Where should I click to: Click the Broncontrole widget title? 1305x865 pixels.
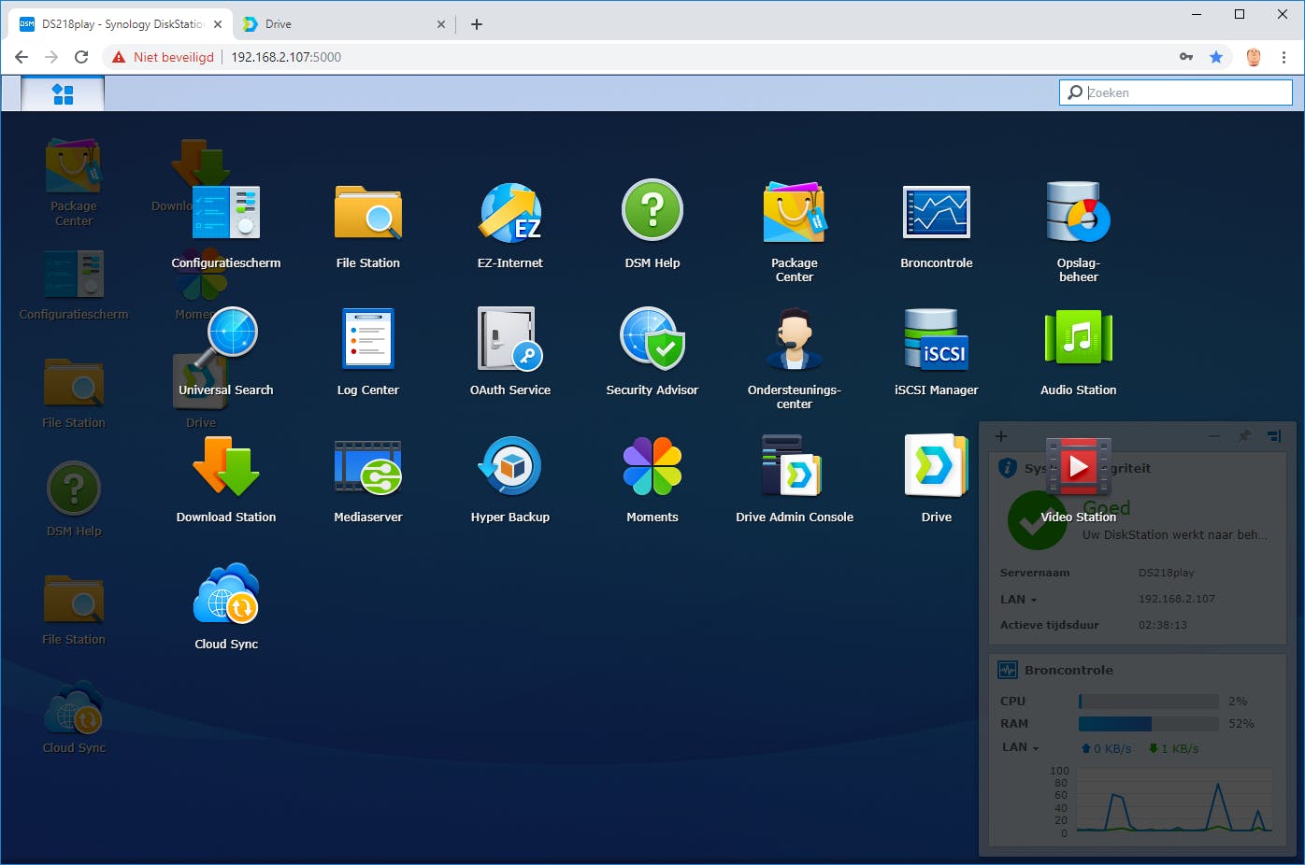[x=1068, y=670]
